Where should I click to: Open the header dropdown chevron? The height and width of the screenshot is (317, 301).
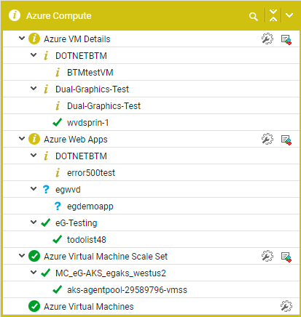point(289,15)
